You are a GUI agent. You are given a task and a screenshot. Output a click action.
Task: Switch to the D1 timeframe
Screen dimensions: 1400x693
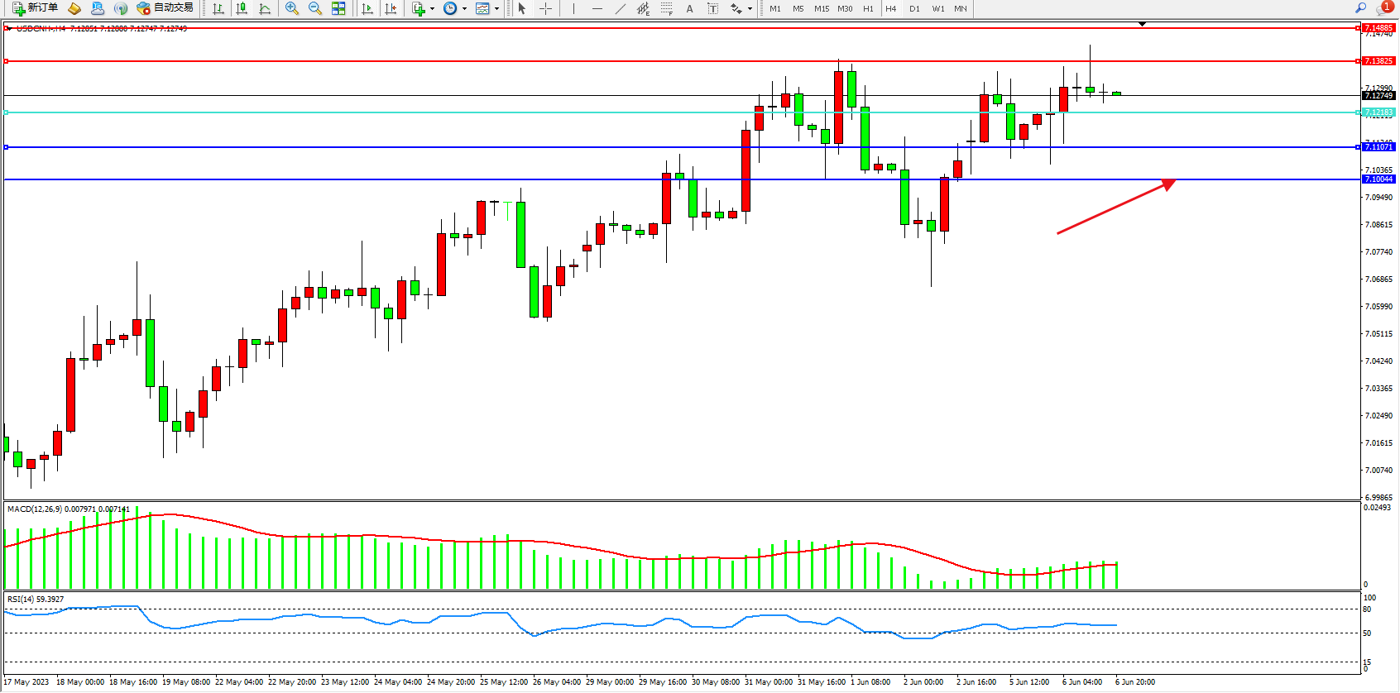point(914,8)
